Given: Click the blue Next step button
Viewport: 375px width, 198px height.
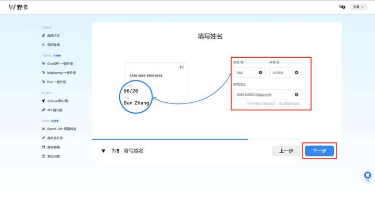Looking at the screenshot, I should [319, 151].
